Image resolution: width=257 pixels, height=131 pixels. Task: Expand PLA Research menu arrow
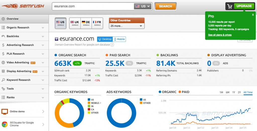[x=43, y=54]
